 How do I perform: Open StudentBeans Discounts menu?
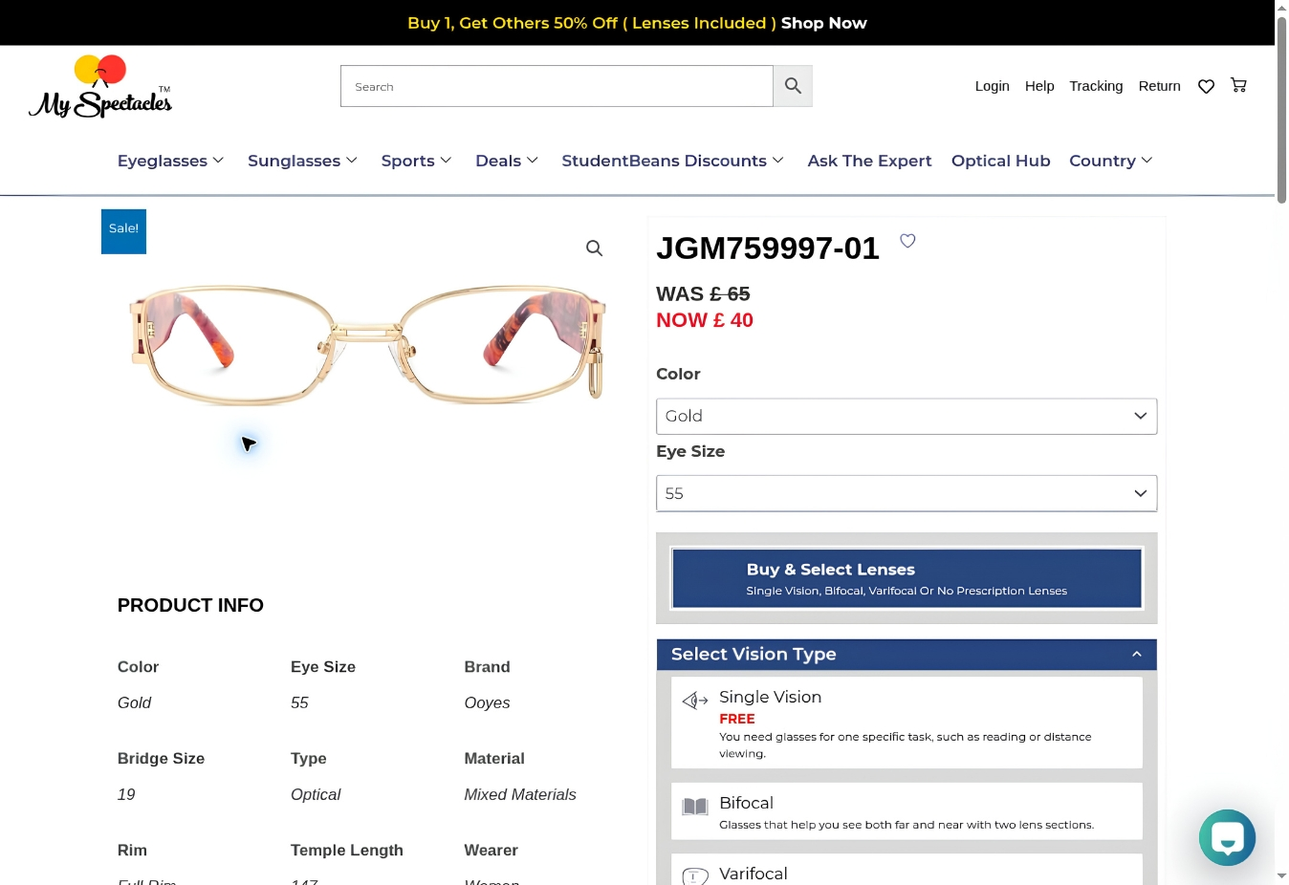tap(672, 161)
